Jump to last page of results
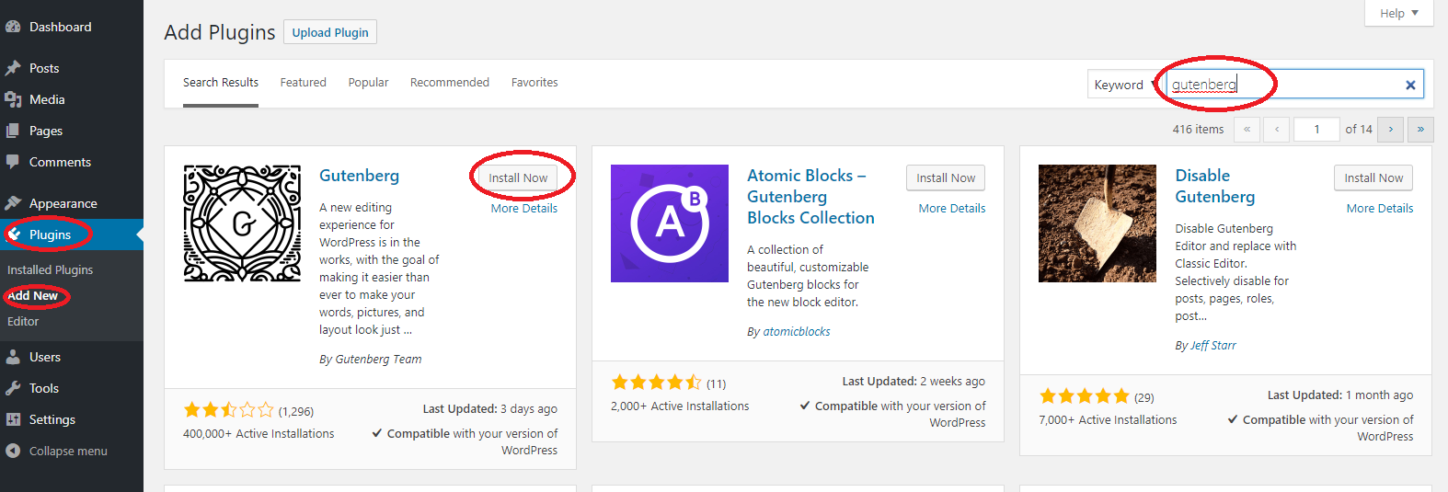 pos(1420,130)
